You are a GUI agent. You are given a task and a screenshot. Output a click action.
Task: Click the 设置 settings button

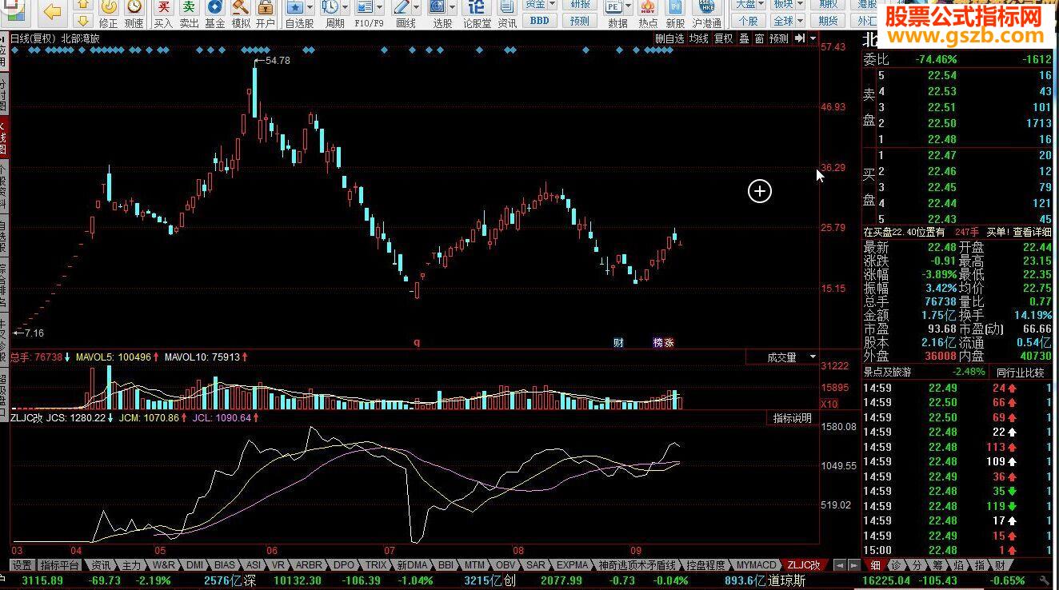[22, 565]
